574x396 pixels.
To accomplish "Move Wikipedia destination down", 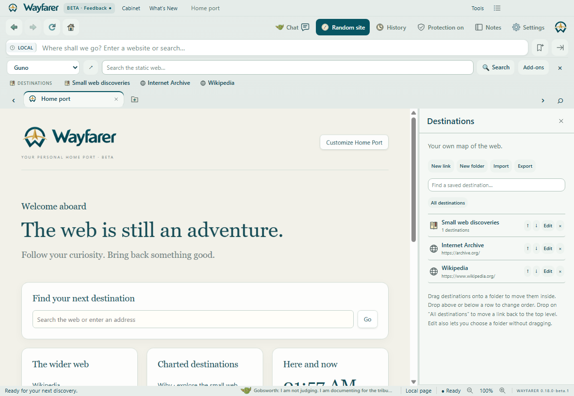I will [x=536, y=271].
